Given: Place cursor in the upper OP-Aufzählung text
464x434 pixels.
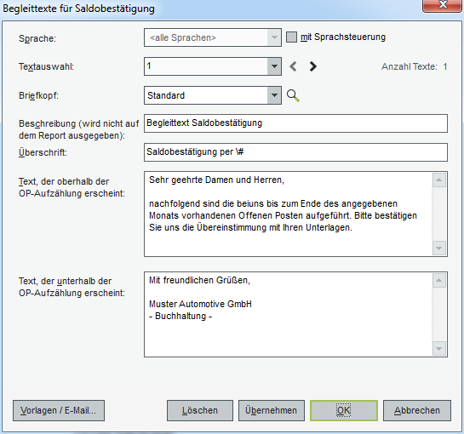Looking at the screenshot, I should 288,214.
